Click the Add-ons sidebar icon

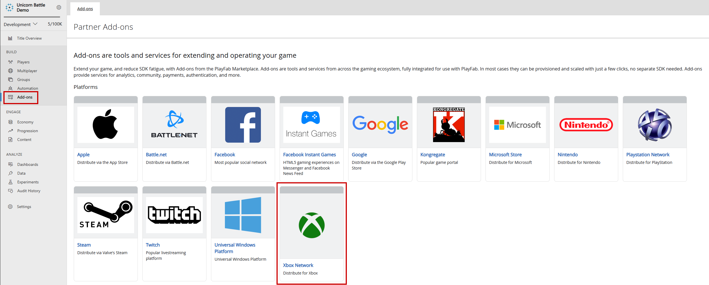[x=10, y=97]
